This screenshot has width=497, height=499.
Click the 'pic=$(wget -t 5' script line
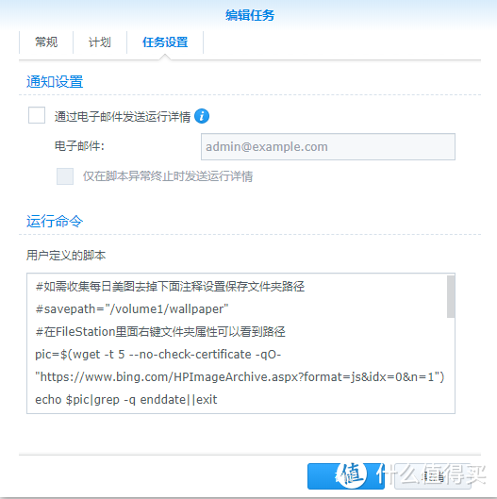pyautogui.click(x=158, y=354)
